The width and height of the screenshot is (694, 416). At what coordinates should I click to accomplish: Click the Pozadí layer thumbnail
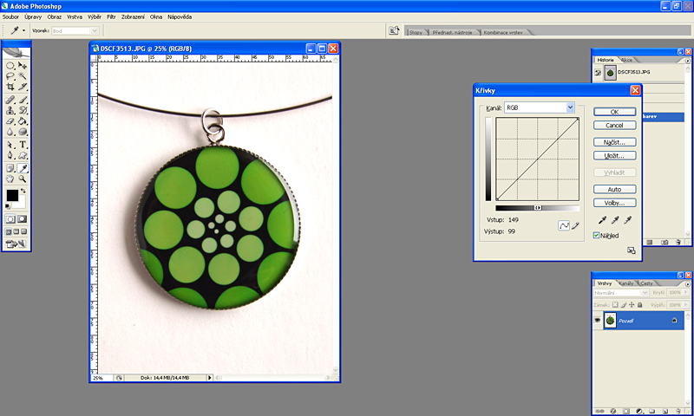click(610, 321)
